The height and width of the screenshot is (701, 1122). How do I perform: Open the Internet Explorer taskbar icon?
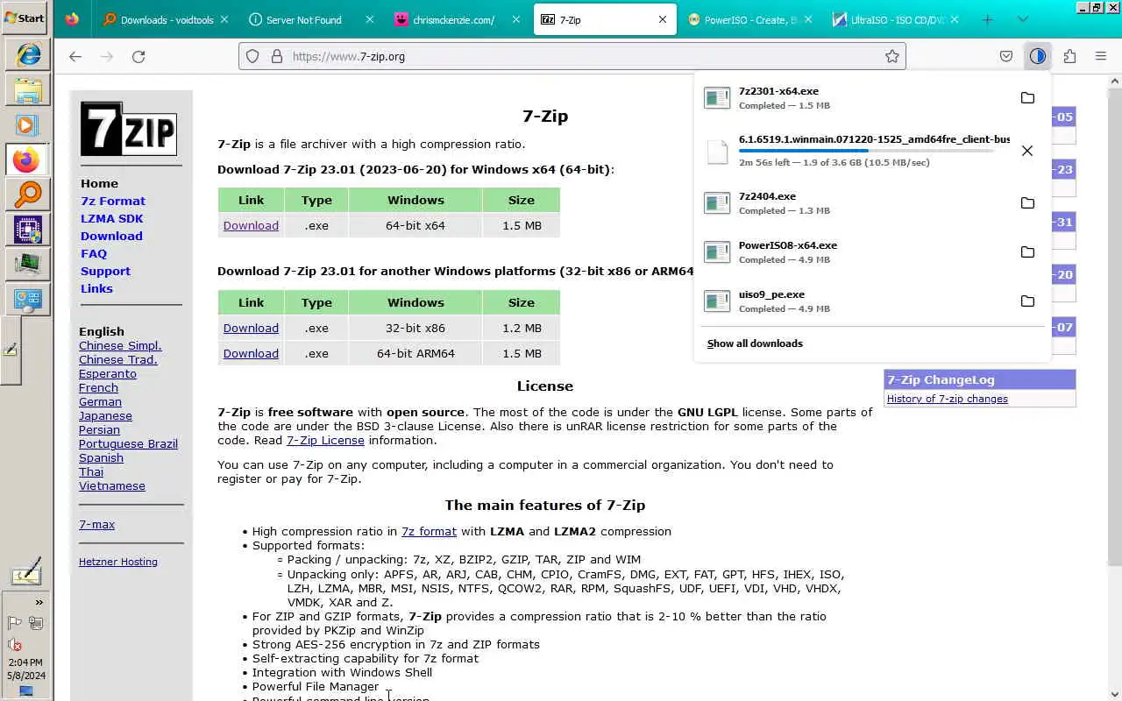(27, 54)
